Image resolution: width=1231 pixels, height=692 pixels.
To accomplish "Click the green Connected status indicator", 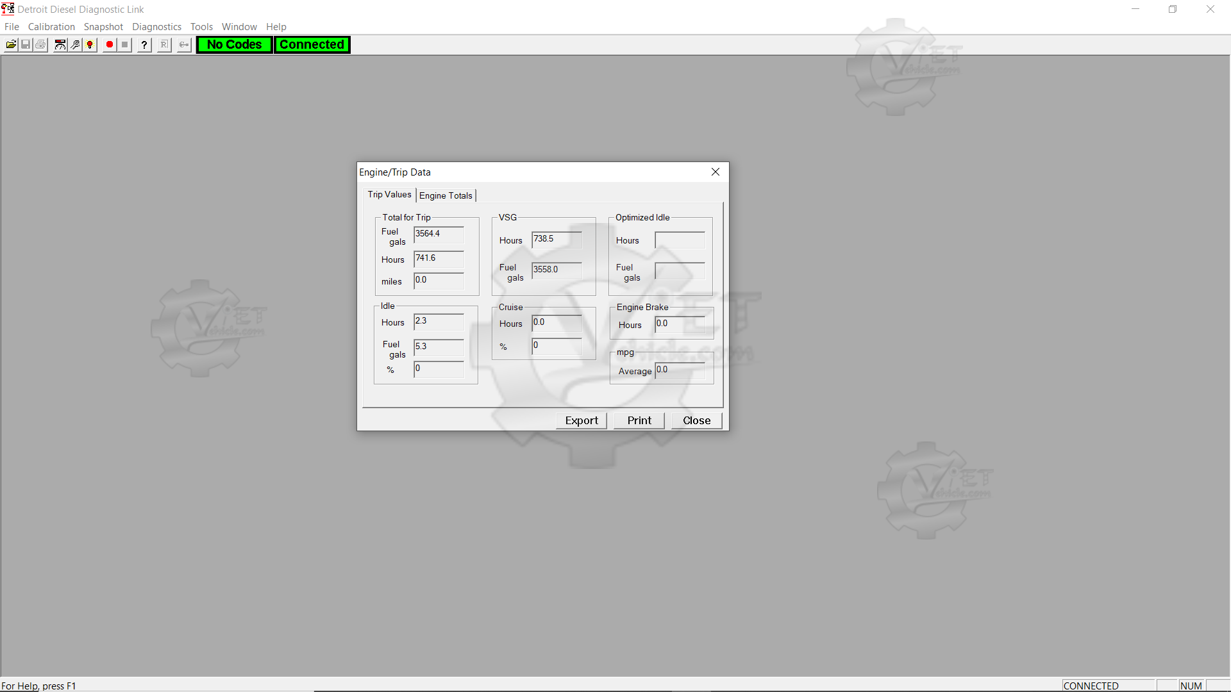I will pos(312,45).
